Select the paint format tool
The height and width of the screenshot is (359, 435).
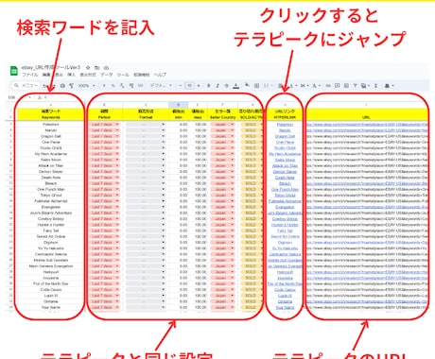pyautogui.click(x=71, y=86)
